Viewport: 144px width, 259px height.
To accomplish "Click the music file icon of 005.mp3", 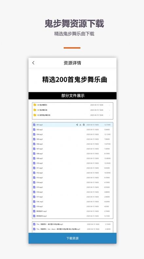I will 34,139.
